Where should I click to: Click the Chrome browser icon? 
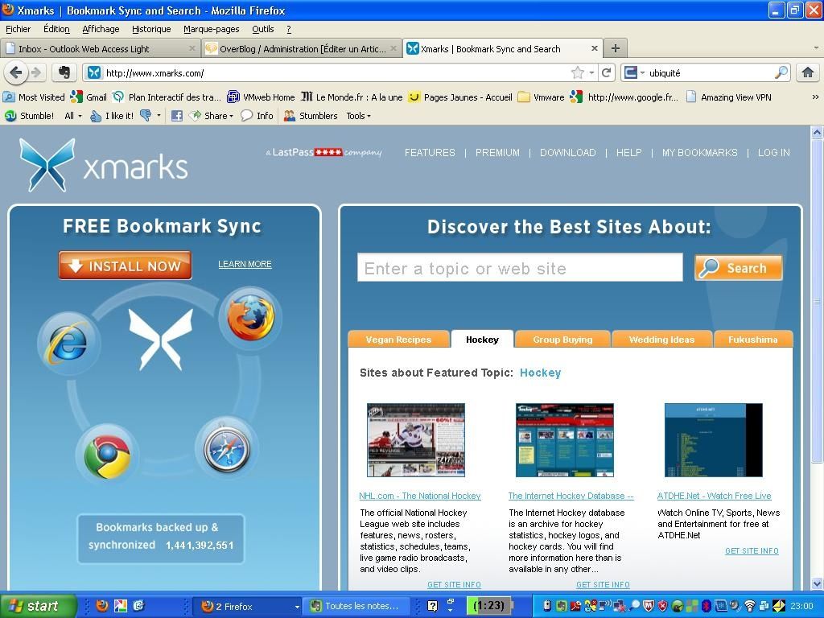(x=107, y=455)
